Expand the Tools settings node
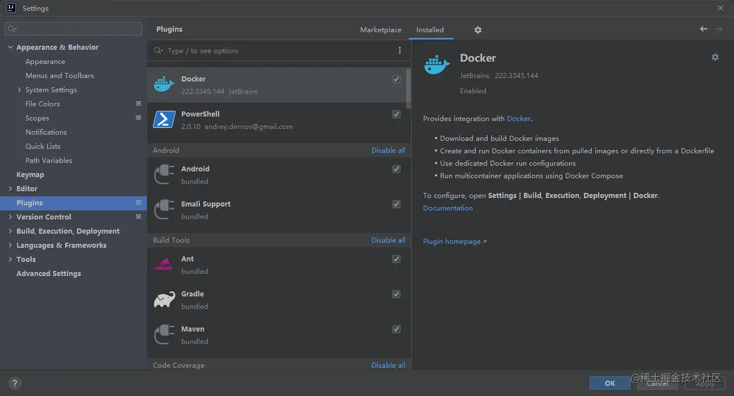The width and height of the screenshot is (734, 396). (10, 260)
